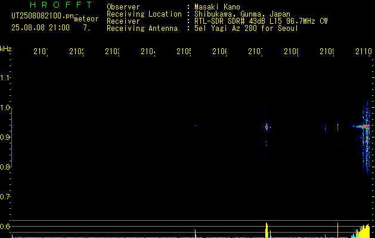Click the 'Observer' field label

point(123,7)
